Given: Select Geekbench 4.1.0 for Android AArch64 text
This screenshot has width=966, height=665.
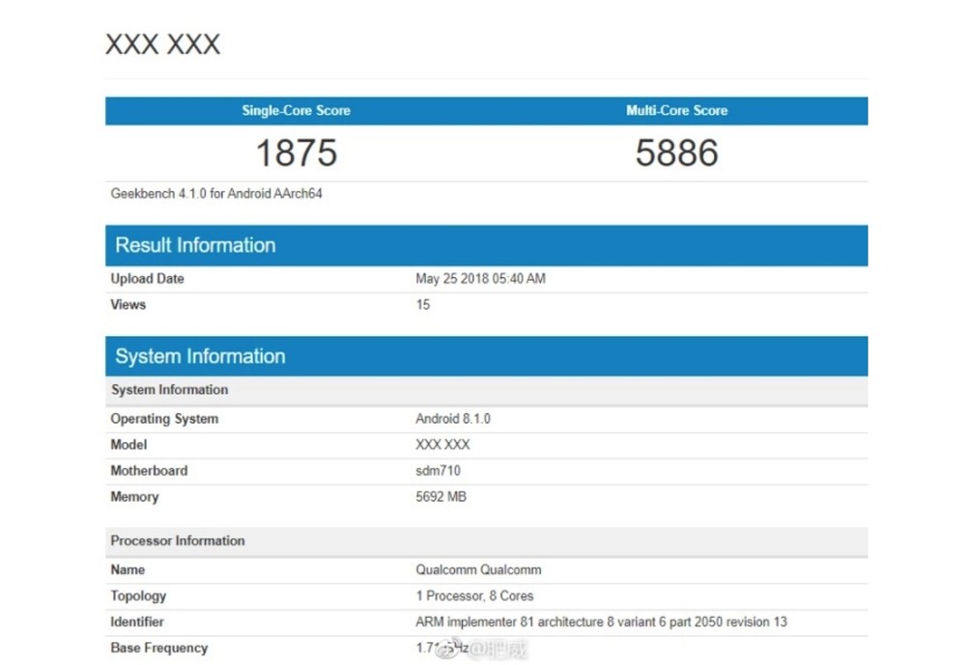Looking at the screenshot, I should click(x=216, y=193).
